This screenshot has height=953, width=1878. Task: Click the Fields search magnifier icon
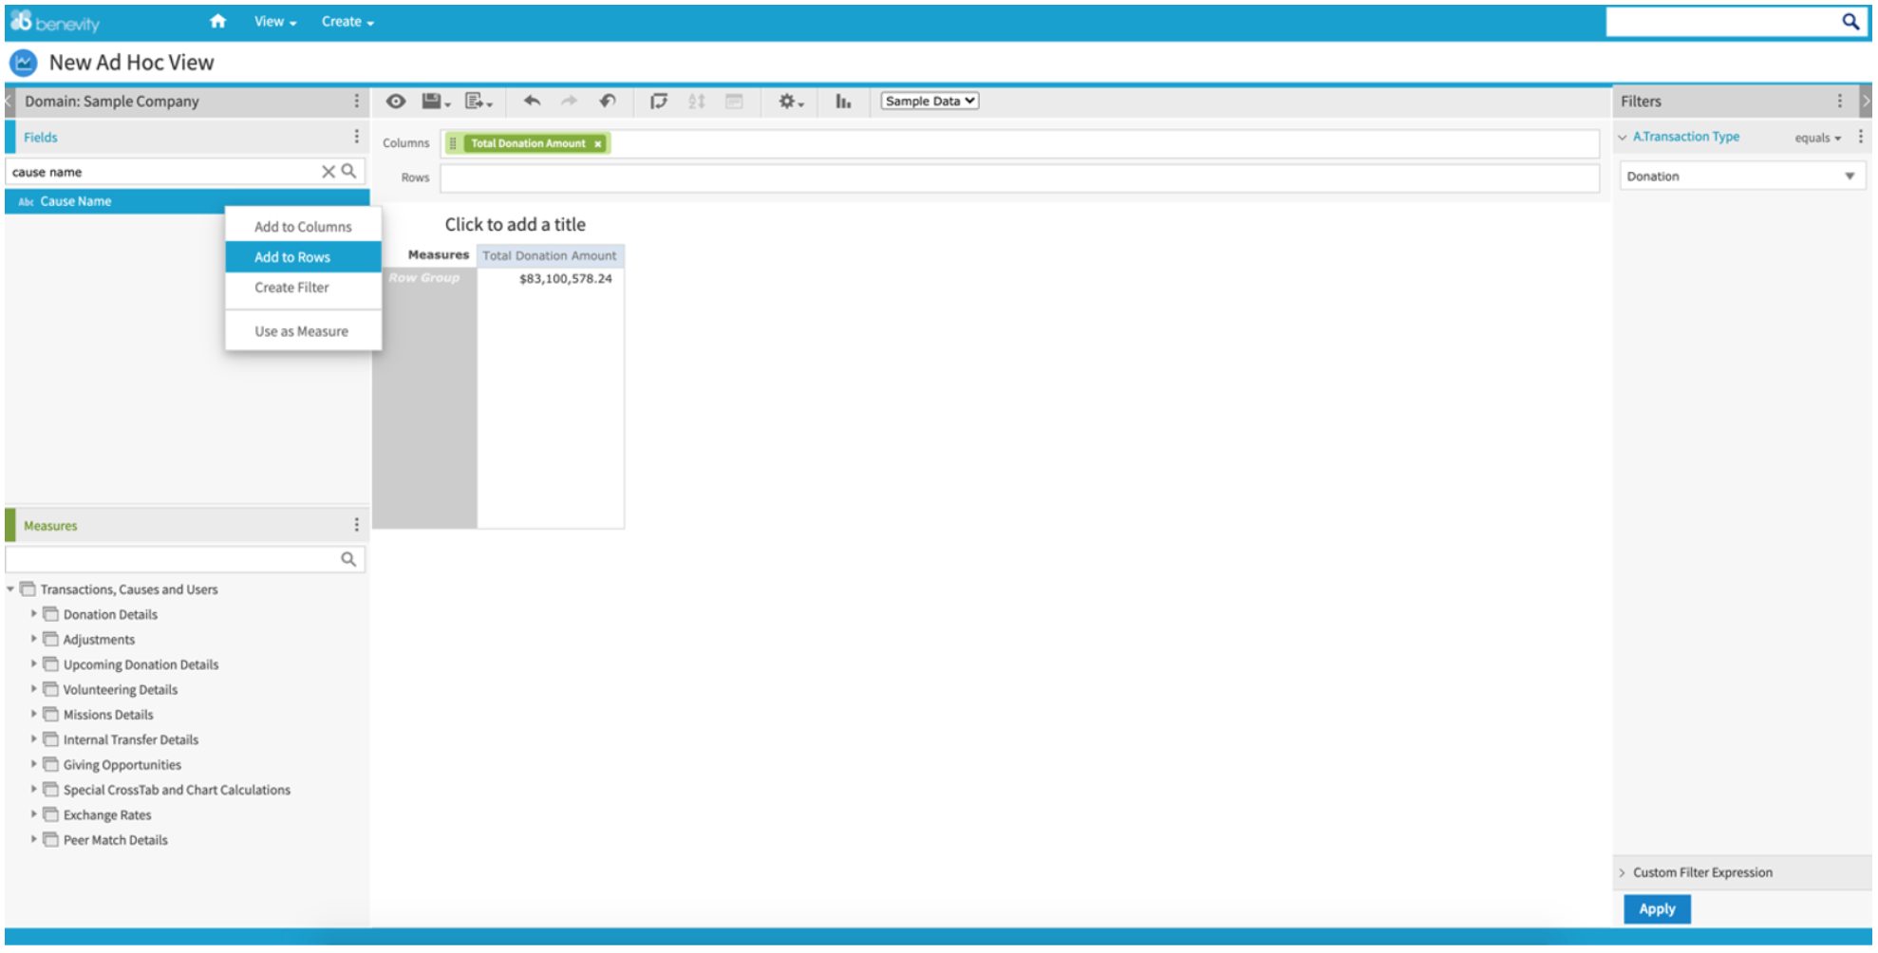click(349, 171)
